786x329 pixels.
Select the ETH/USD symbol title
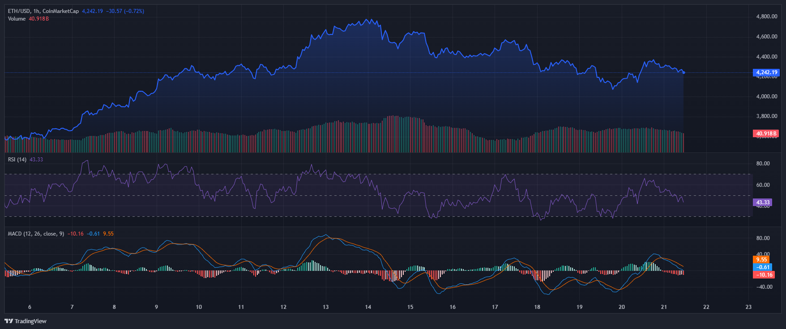coord(19,11)
